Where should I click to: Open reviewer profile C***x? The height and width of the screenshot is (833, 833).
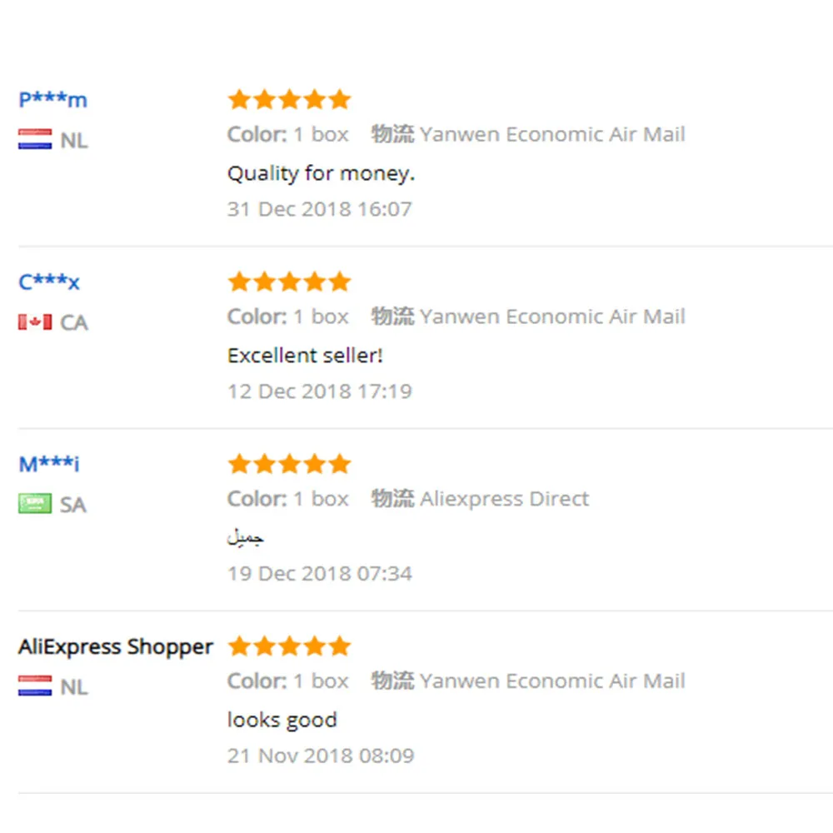click(x=49, y=282)
